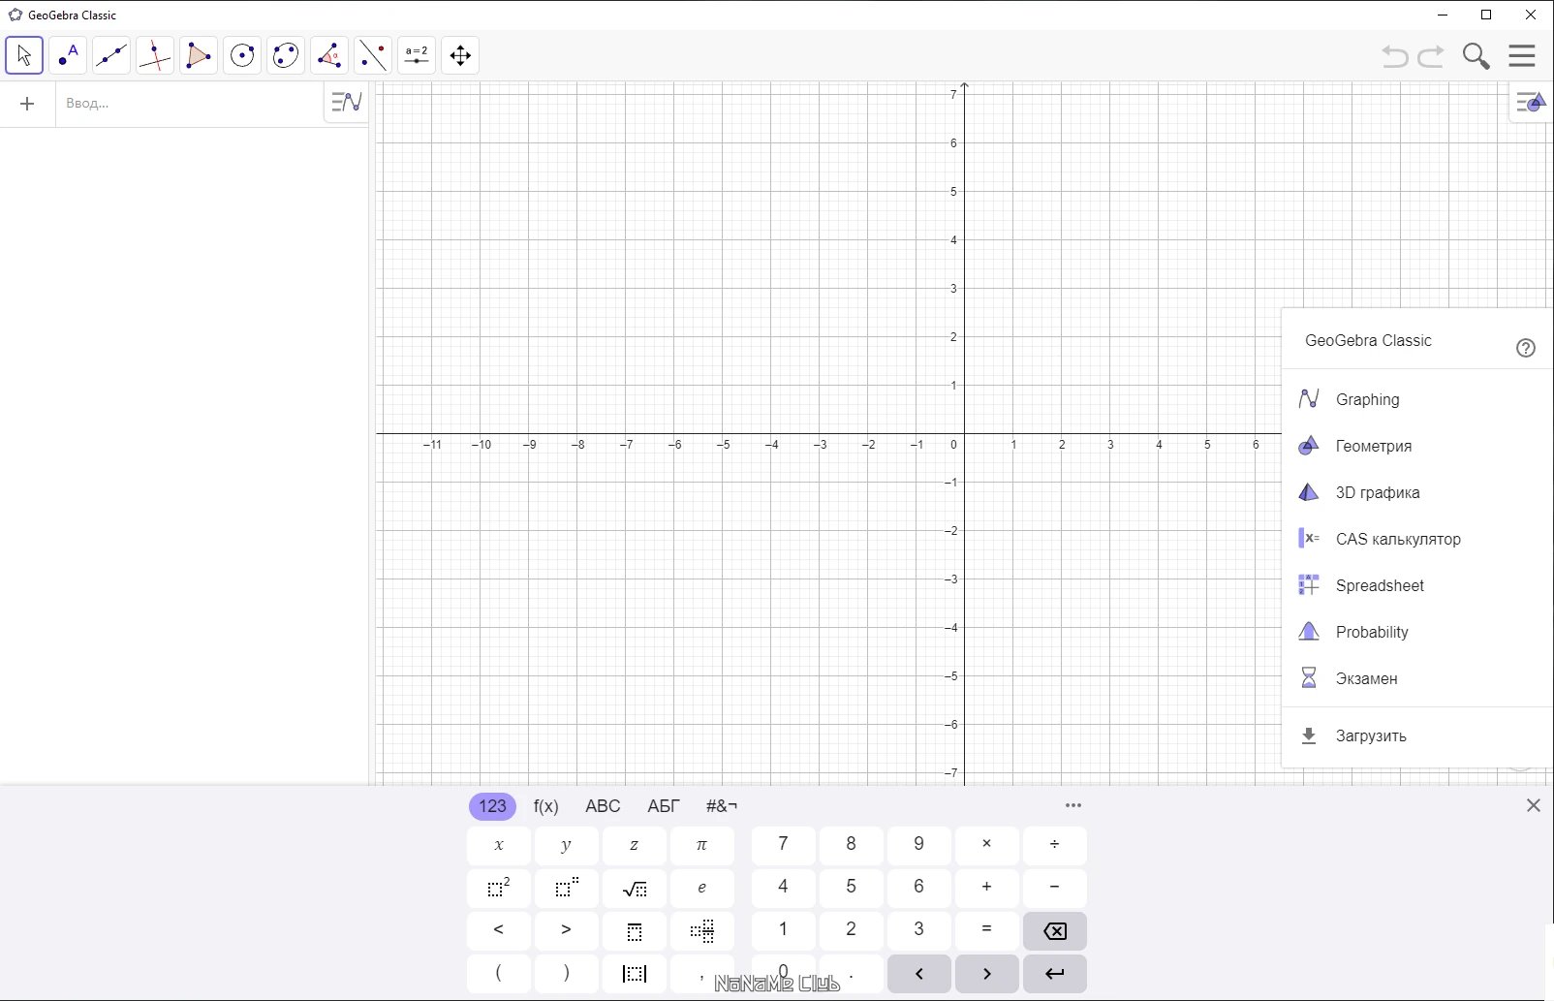Select the Move arrow tool
Image resolution: width=1554 pixels, height=1001 pixels.
24,55
